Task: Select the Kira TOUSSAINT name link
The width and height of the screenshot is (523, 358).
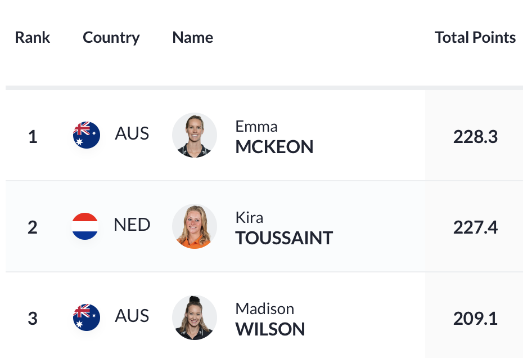Action: click(284, 228)
